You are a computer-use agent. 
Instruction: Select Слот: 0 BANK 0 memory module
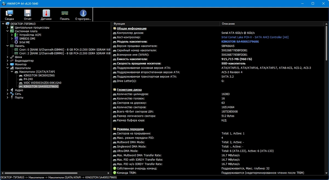click(x=64, y=50)
